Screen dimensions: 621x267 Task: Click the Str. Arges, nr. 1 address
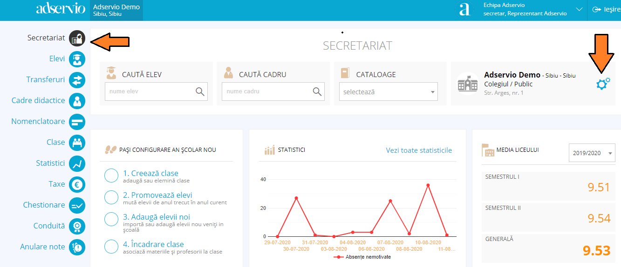click(x=504, y=93)
